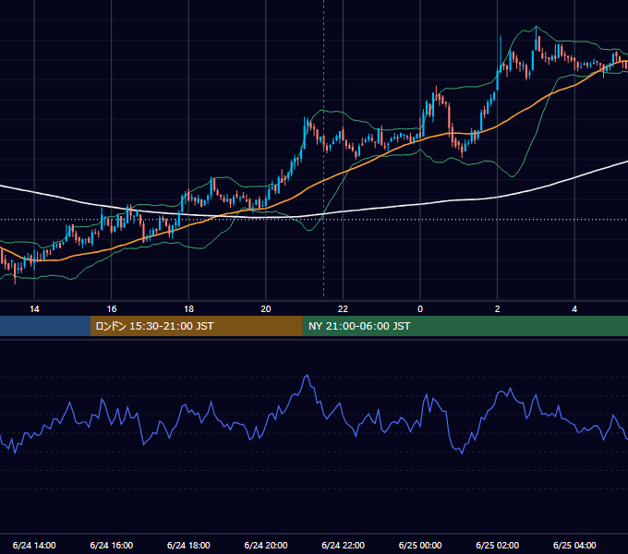
Task: Click the 6/24 16:00 date label
Action: pos(112,545)
